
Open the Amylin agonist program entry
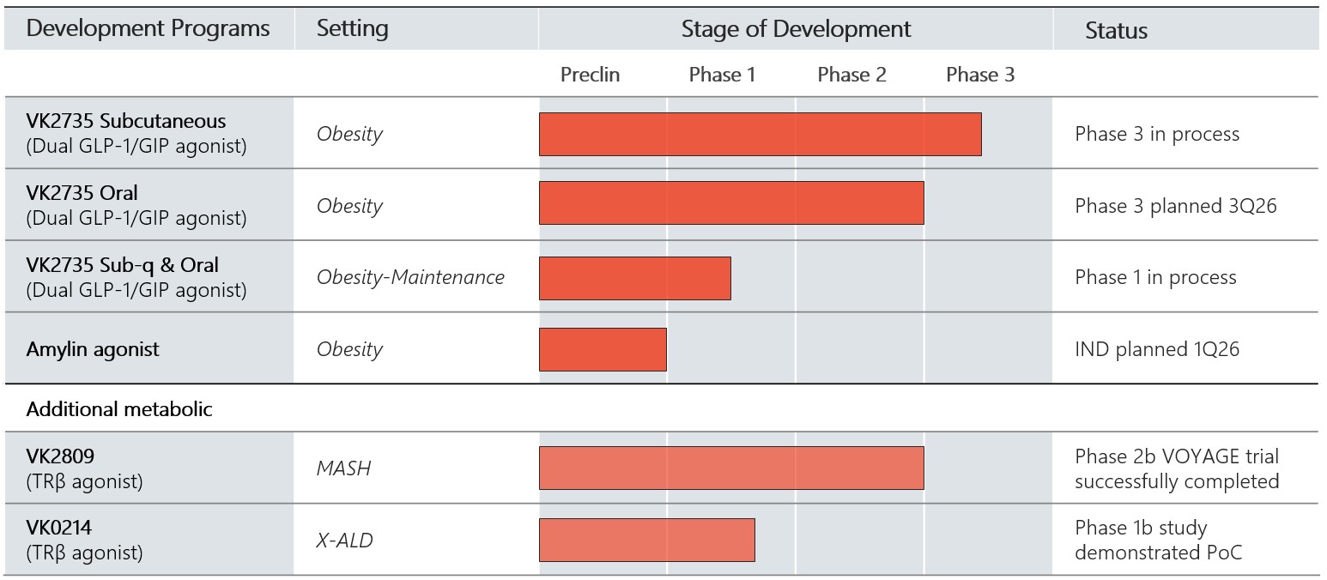click(93, 349)
